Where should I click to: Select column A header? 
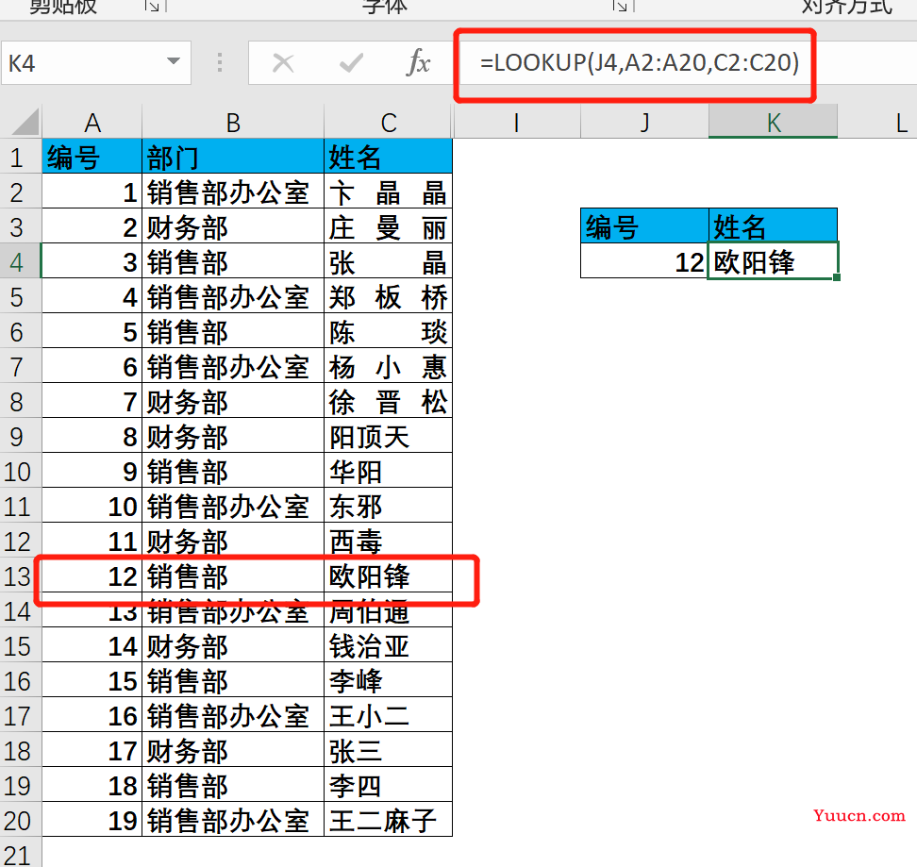(92, 123)
